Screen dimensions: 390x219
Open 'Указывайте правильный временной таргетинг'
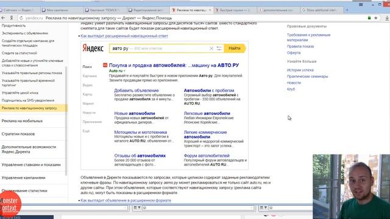tap(28, 83)
